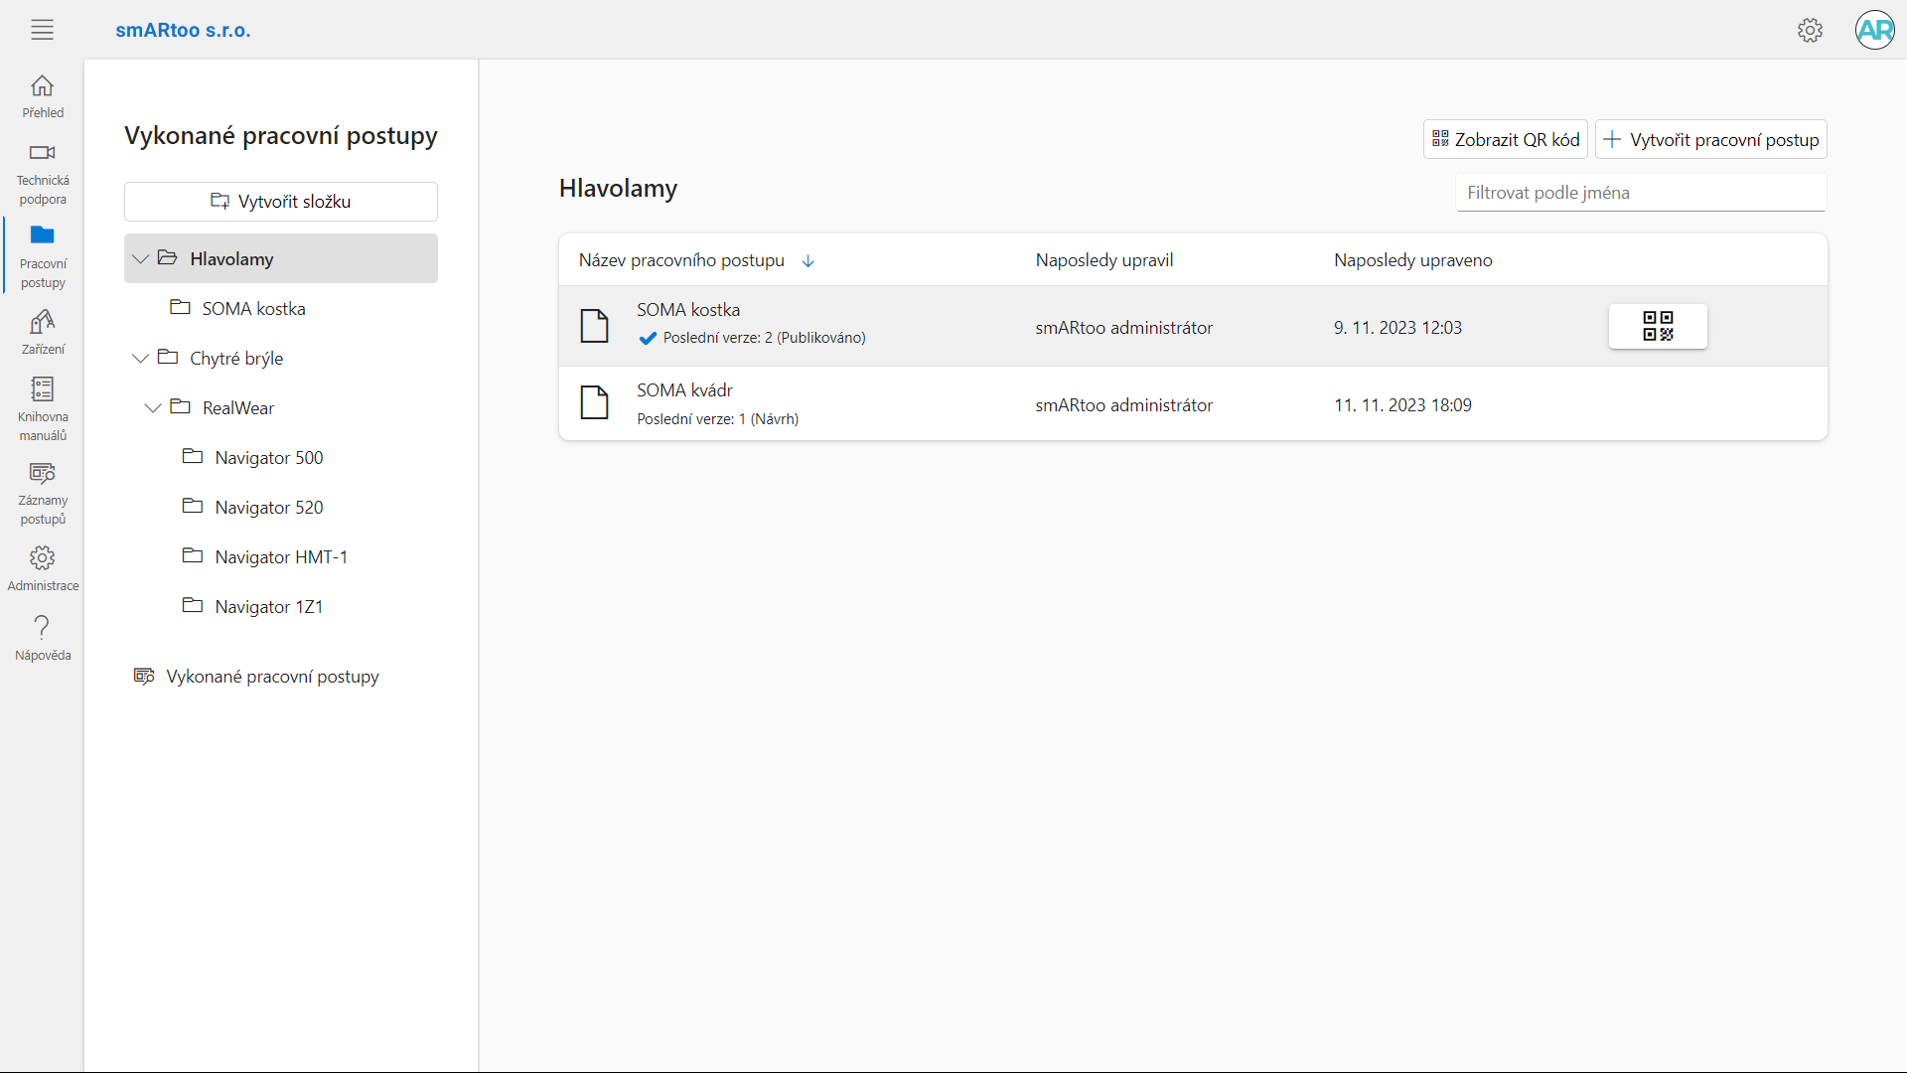Screen dimensions: 1907x1073
Task: Open Administrace section
Action: click(43, 568)
